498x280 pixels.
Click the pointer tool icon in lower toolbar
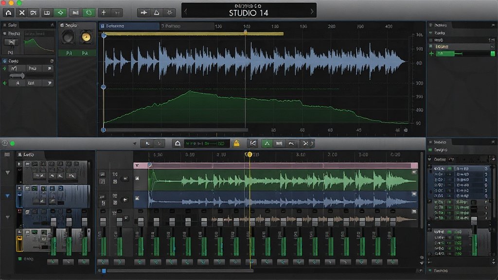pyautogui.click(x=147, y=143)
